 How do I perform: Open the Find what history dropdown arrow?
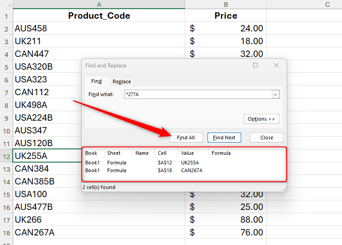tap(275, 94)
